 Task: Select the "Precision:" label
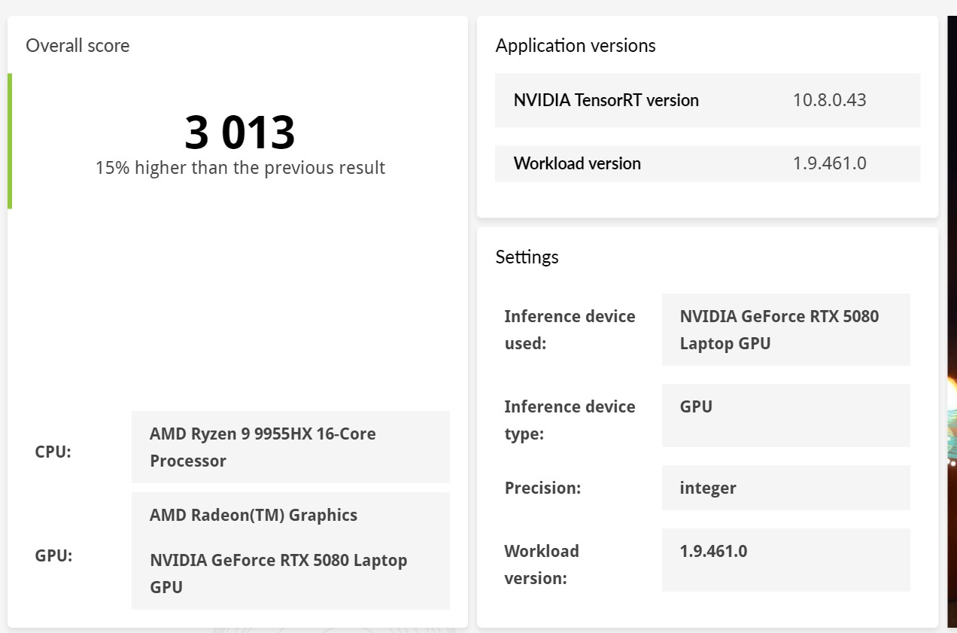click(x=542, y=488)
